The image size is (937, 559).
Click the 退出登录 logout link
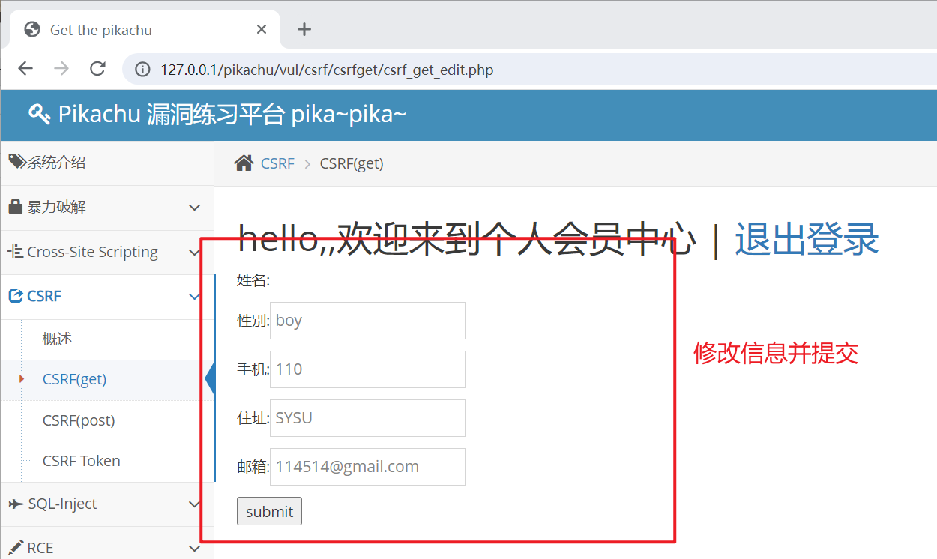806,241
